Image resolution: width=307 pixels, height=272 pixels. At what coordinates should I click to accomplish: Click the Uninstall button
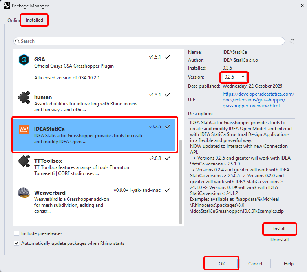tap(280, 240)
